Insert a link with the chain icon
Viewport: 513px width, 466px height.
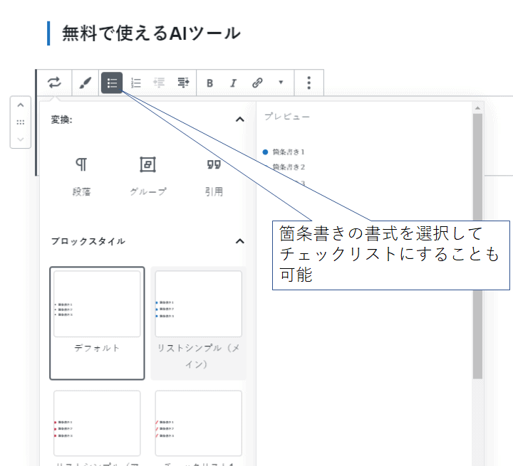[257, 83]
